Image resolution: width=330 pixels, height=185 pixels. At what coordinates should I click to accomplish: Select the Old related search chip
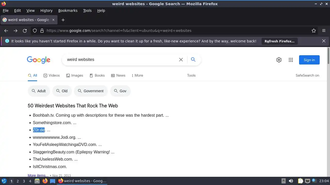click(62, 91)
